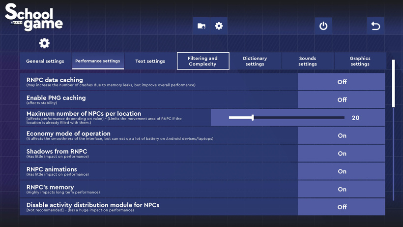The image size is (403, 227).
Task: Switch to Text settings tab
Action: [x=150, y=61]
